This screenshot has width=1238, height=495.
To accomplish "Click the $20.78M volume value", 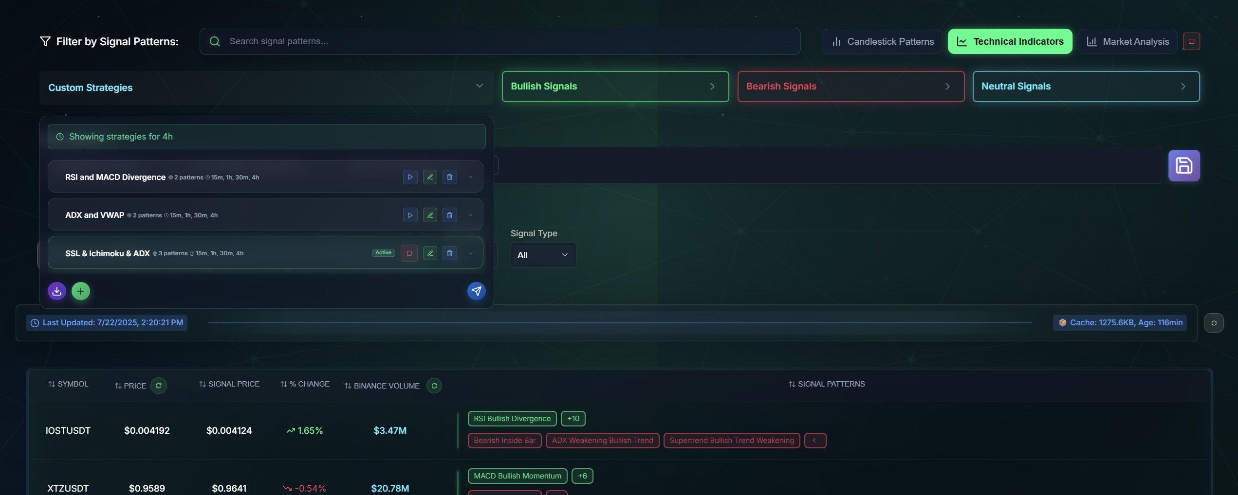I will (390, 488).
